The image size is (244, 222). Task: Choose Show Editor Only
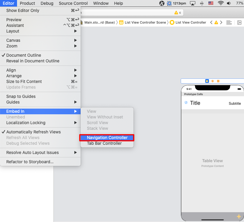click(40, 10)
